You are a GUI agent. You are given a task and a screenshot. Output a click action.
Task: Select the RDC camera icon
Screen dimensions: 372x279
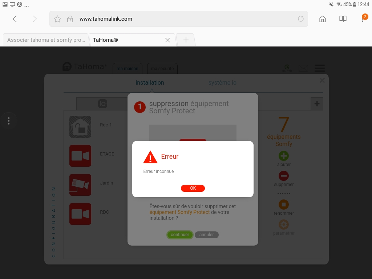tap(80, 214)
